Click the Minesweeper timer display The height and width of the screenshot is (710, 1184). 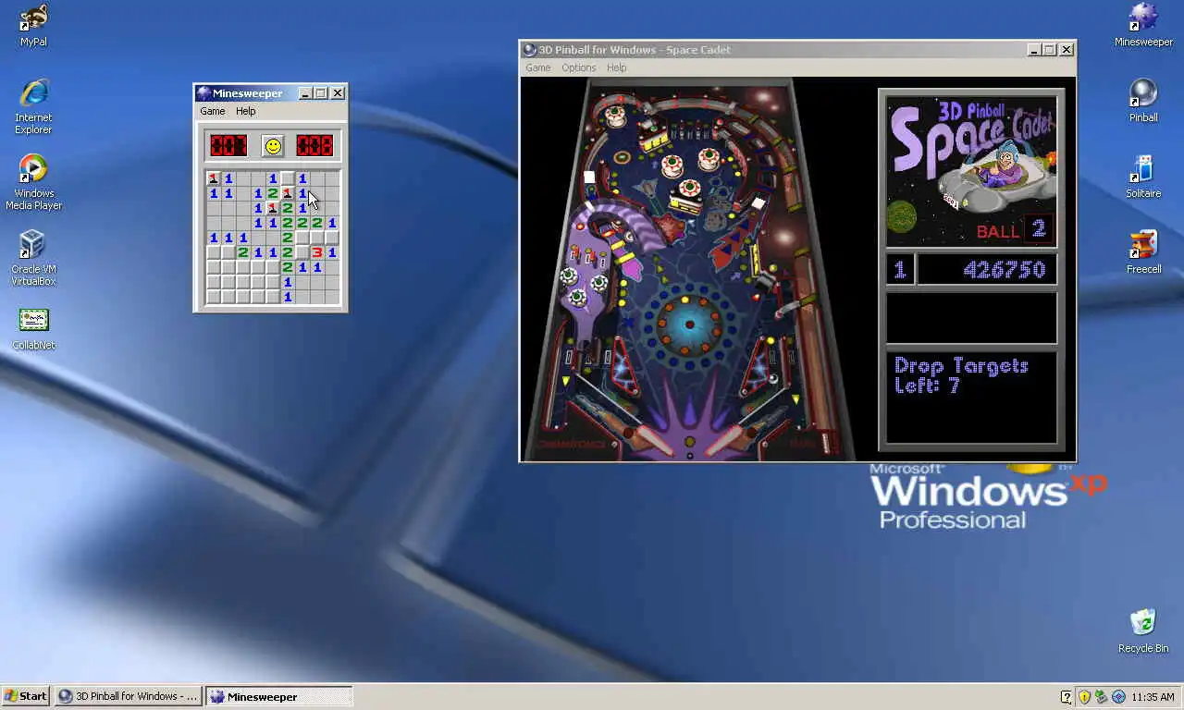(314, 145)
